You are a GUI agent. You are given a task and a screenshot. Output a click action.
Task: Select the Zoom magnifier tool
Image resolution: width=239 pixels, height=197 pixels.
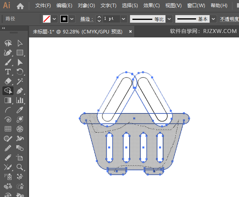(x=19, y=167)
